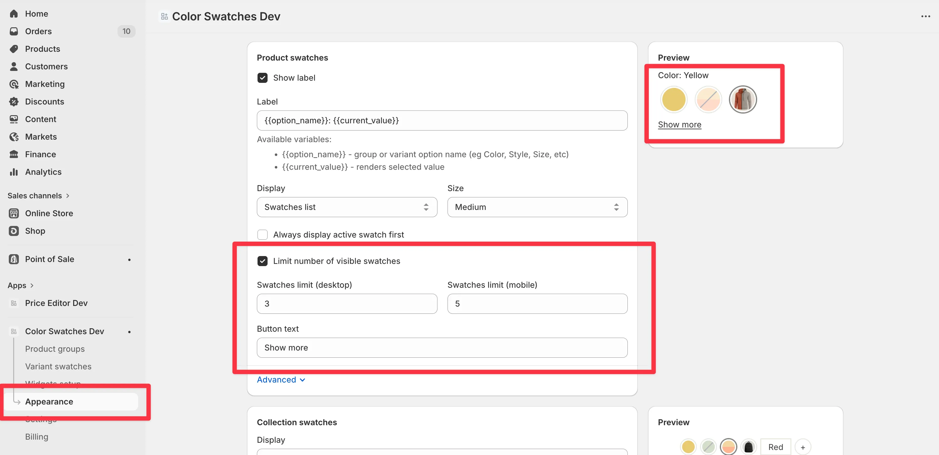
Task: Open the Size dropdown set to Medium
Action: click(537, 207)
